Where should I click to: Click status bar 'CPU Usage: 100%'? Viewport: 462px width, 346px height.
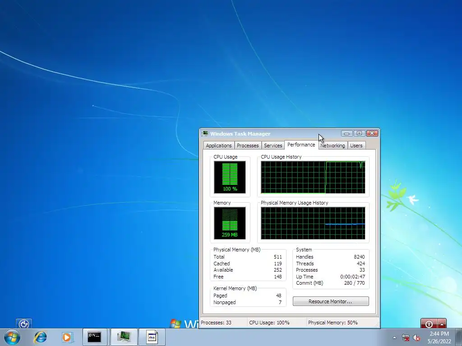pos(269,323)
